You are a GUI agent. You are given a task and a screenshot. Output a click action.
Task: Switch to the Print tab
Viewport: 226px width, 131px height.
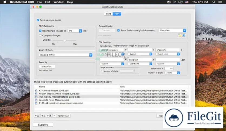(x=108, y=14)
